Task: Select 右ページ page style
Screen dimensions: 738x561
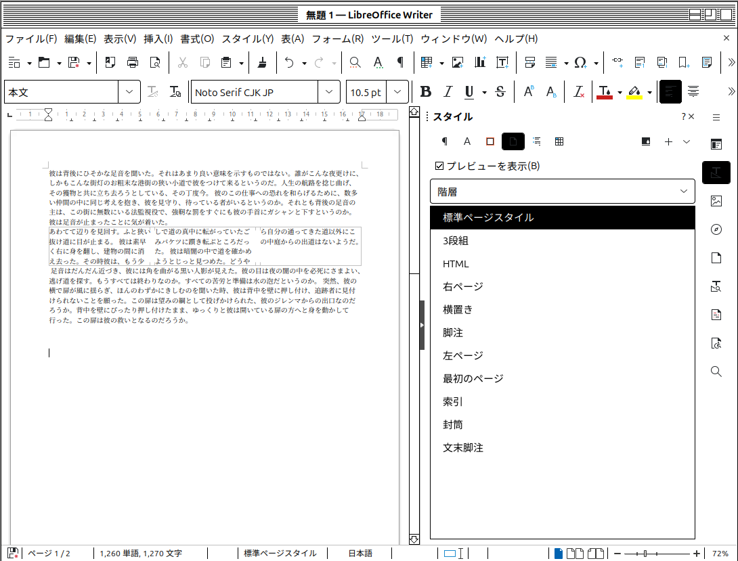Action: click(563, 287)
